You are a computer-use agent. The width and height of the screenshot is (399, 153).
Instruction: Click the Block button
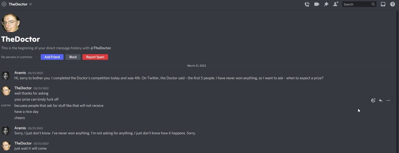[73, 57]
